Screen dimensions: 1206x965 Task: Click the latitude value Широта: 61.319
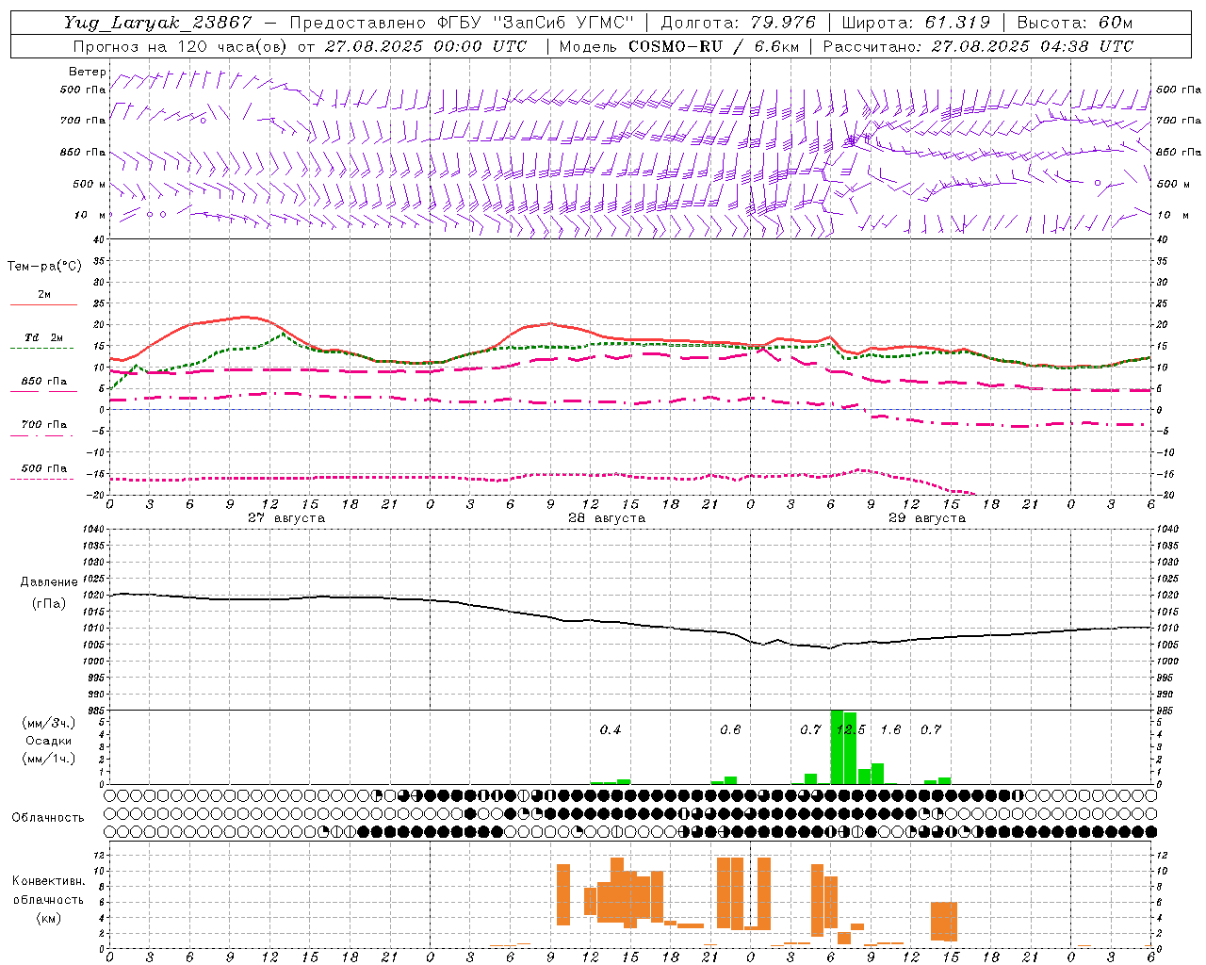(x=916, y=23)
